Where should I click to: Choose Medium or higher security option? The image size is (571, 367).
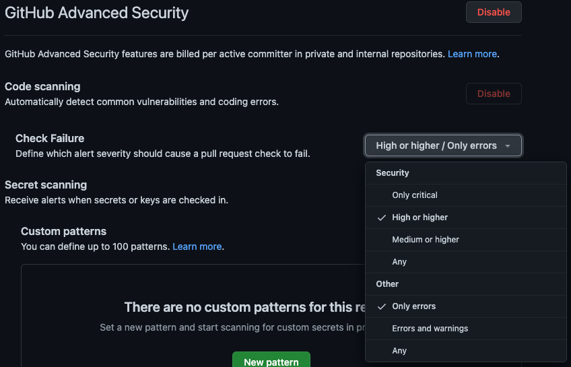point(426,240)
